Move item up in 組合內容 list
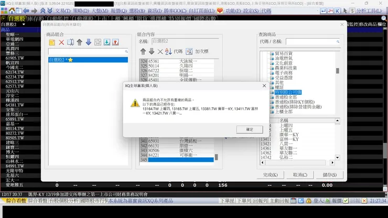The width and height of the screenshot is (388, 218). tap(143, 51)
